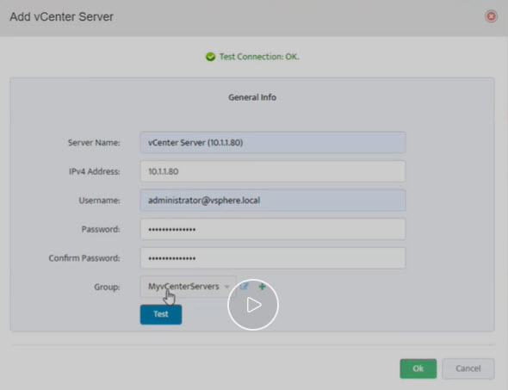Play the video overlay

click(253, 305)
